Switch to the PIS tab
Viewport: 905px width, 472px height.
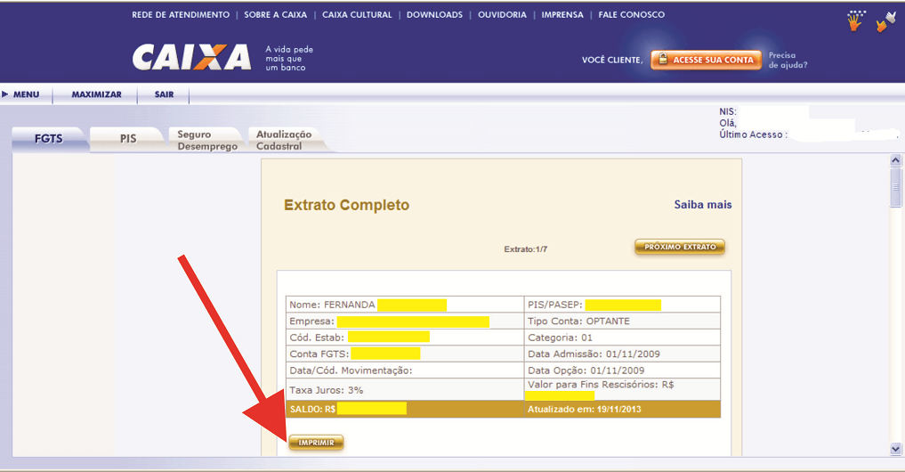pos(128,139)
